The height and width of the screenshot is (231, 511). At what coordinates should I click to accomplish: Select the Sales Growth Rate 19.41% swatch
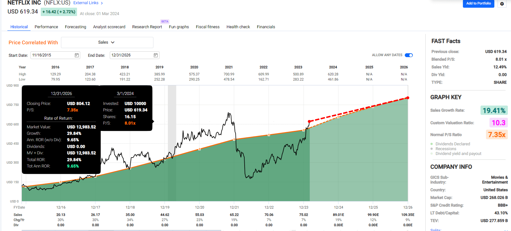[x=494, y=110]
